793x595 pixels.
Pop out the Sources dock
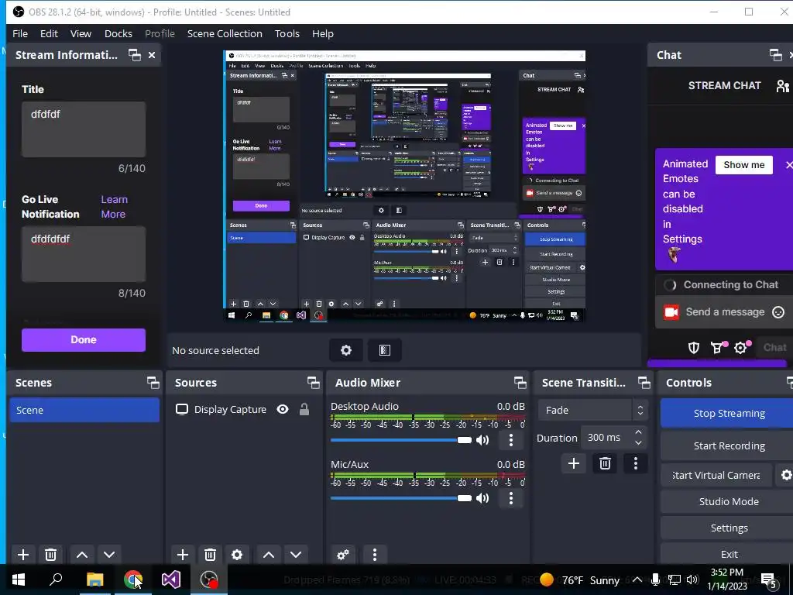(x=313, y=383)
